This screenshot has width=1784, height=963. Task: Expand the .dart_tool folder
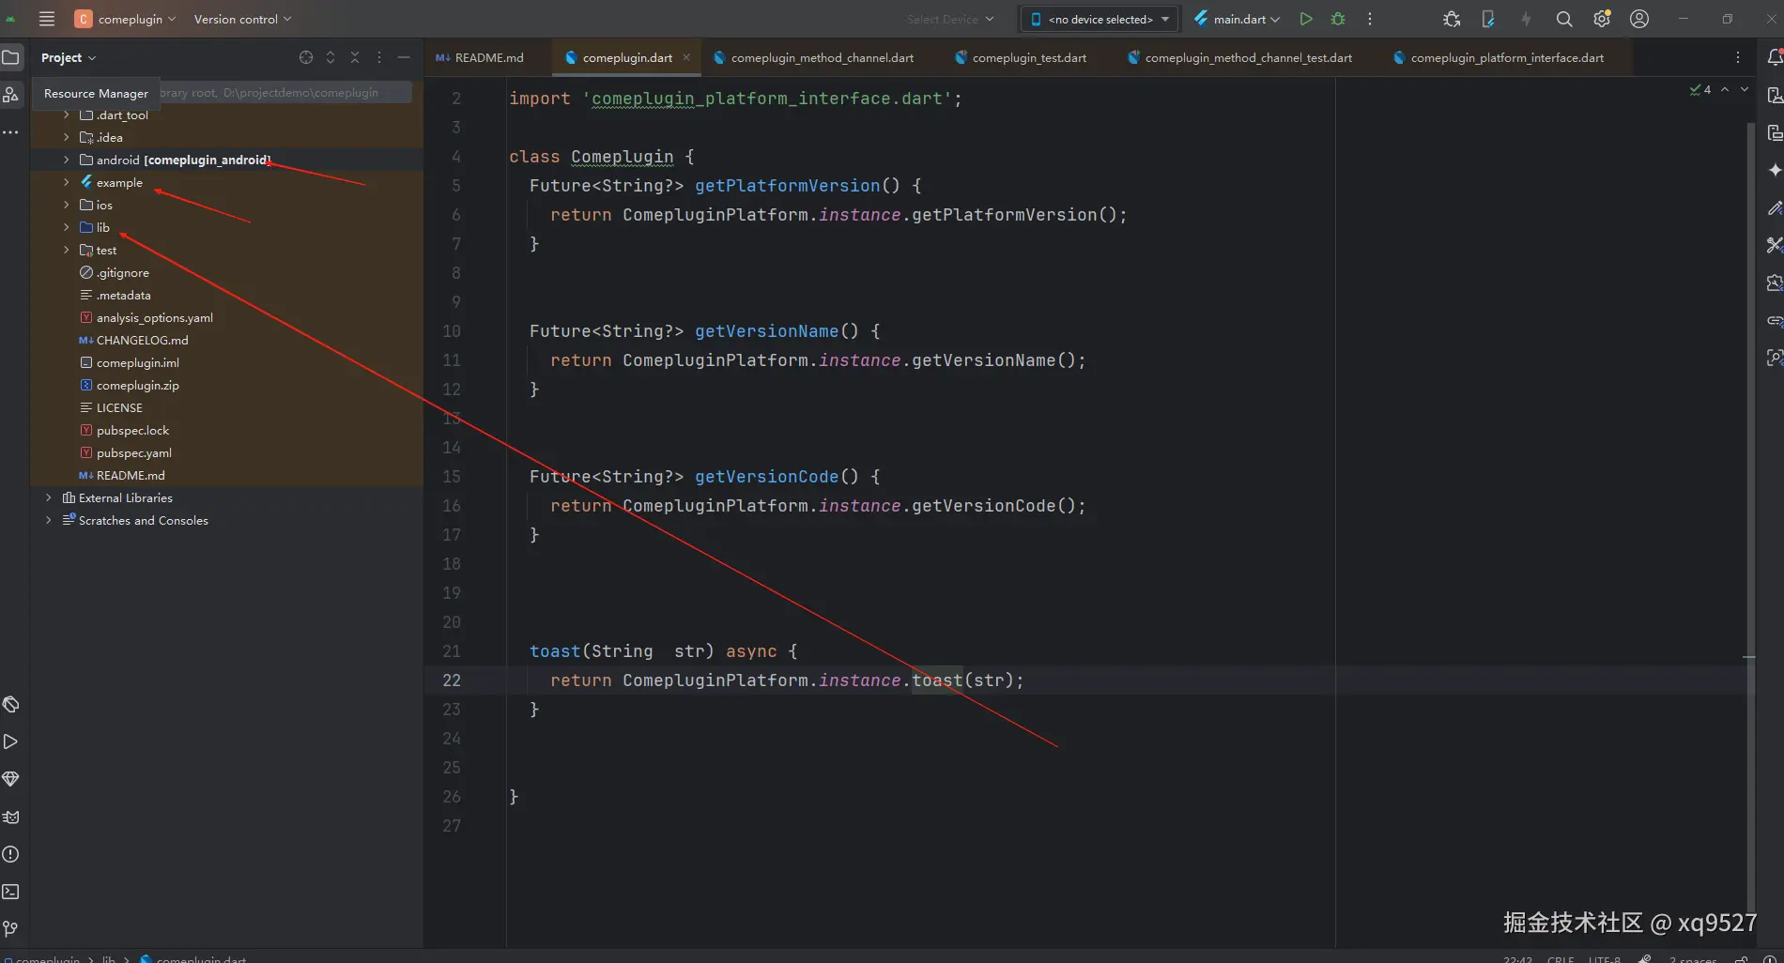[66, 115]
